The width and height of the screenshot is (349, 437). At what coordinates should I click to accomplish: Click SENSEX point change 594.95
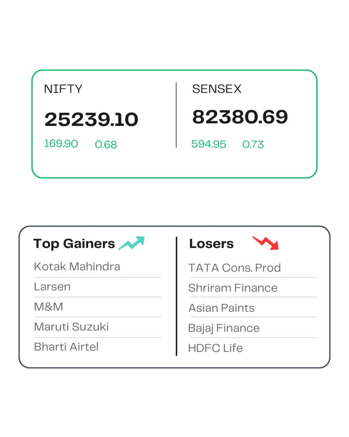point(209,144)
